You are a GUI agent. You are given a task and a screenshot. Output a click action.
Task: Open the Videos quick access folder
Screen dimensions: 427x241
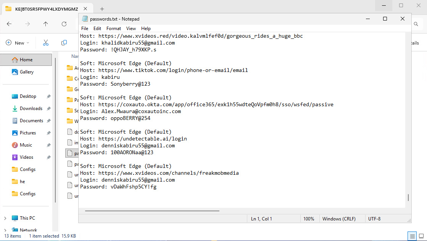(26, 157)
